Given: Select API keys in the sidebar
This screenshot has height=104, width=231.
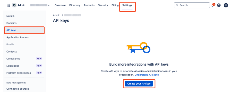Looking at the screenshot, I should (24, 30).
